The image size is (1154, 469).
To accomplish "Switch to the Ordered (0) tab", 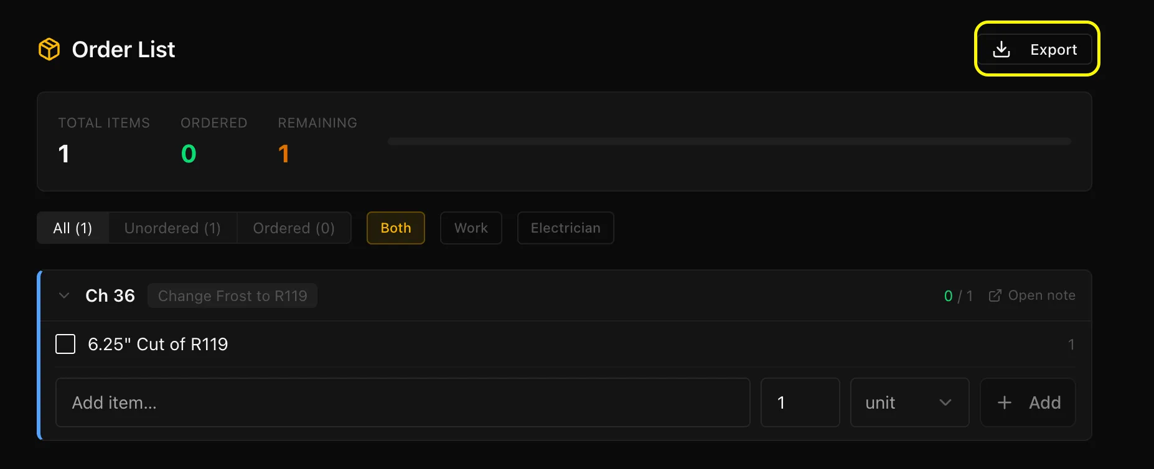I will [x=294, y=228].
